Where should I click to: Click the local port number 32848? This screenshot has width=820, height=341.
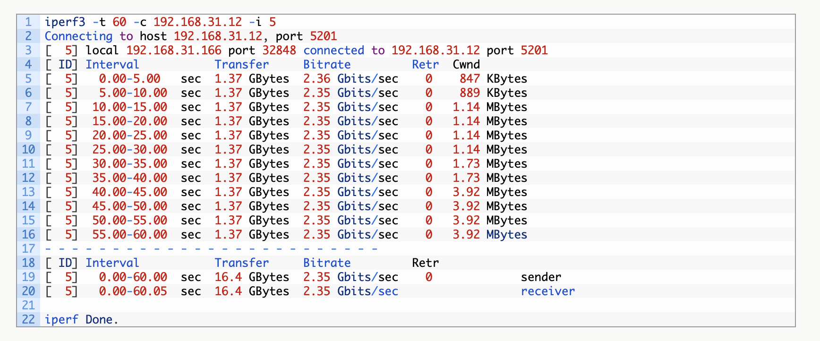[x=279, y=51]
